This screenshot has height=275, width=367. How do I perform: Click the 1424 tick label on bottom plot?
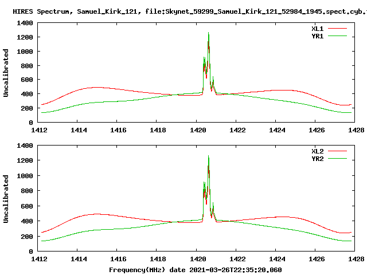(277, 259)
